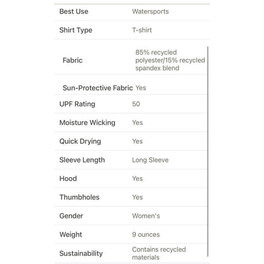Viewport: 264px width, 264px height.
Task: Click the Quick Drying label
Action: (x=80, y=142)
